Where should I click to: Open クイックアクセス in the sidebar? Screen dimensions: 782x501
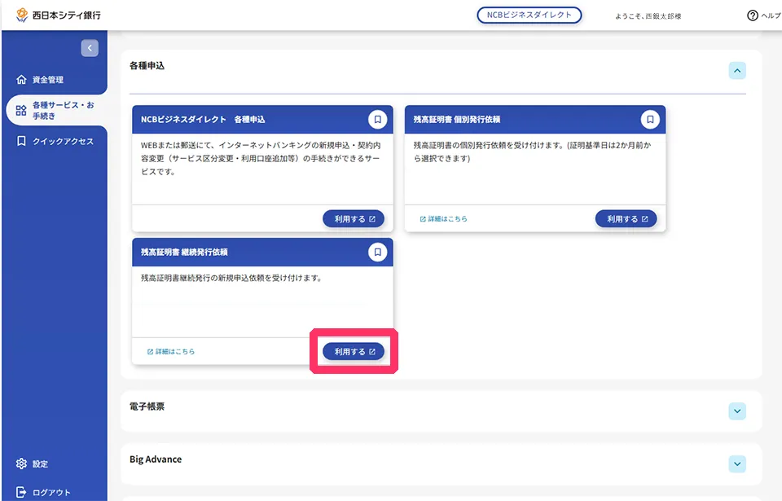coord(54,141)
